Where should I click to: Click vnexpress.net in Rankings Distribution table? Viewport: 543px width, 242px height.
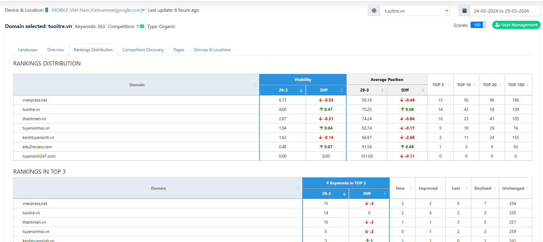coord(35,100)
